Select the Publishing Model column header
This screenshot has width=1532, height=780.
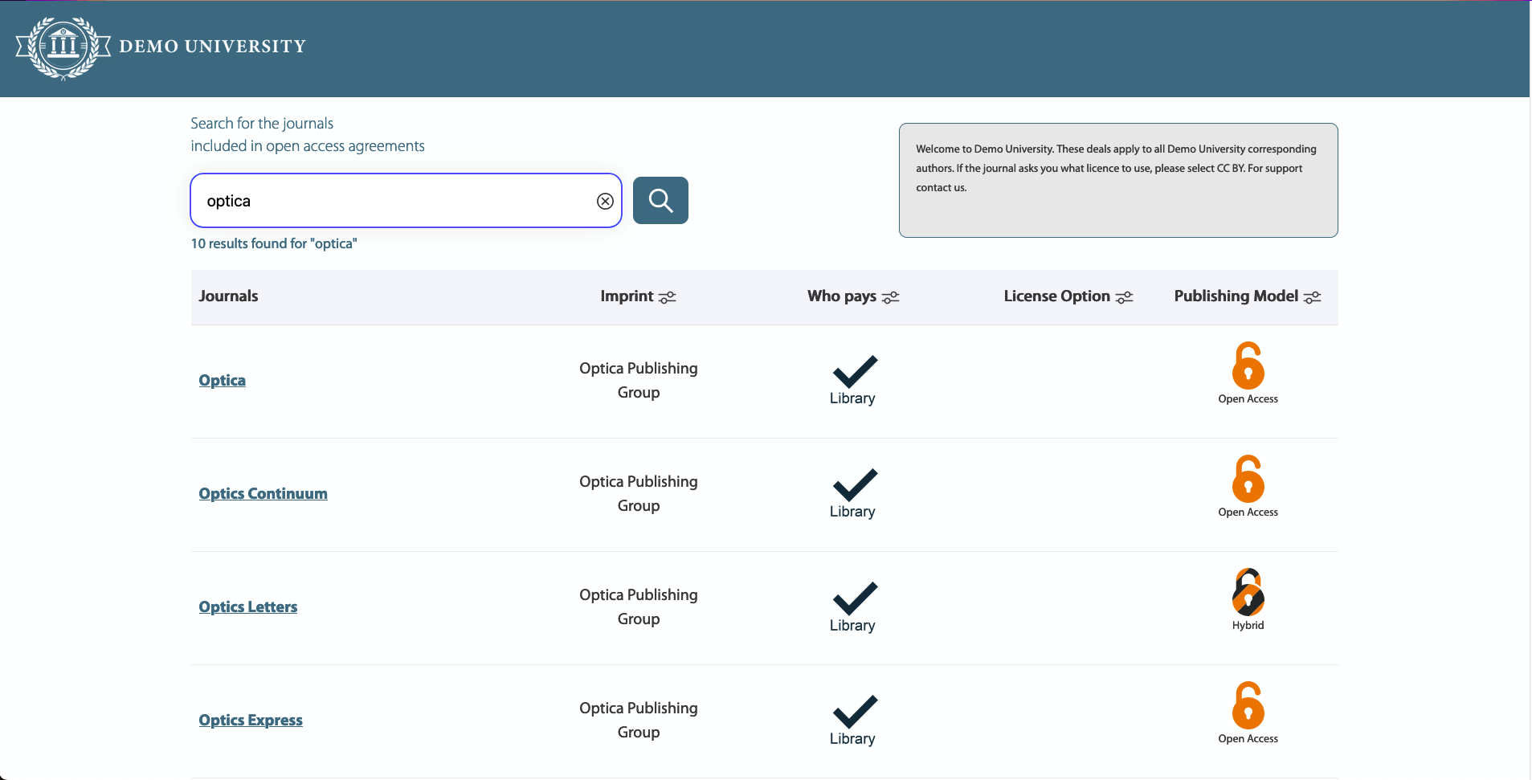coord(1235,296)
